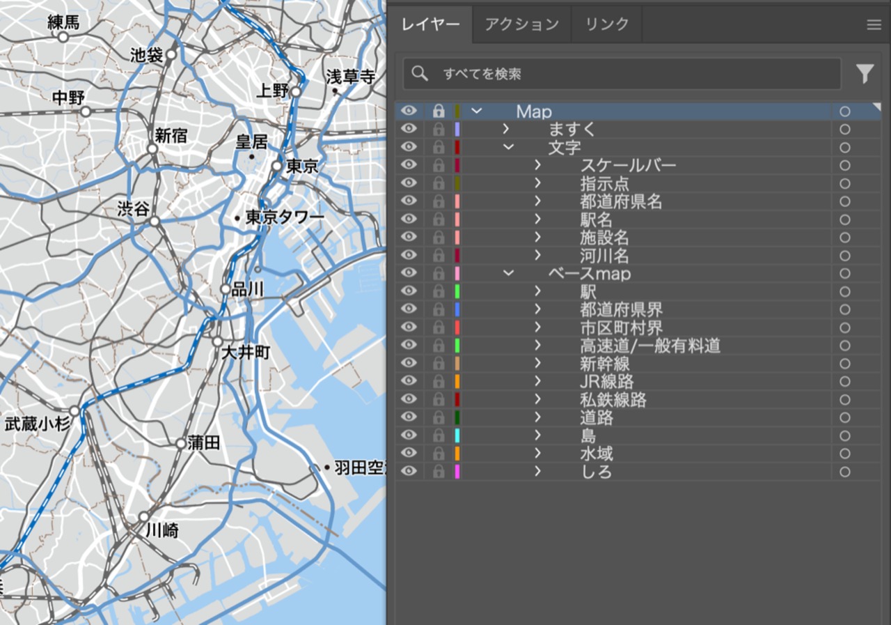This screenshot has height=625, width=891.
Task: Select the 指示点 layer row
Action: 638,183
